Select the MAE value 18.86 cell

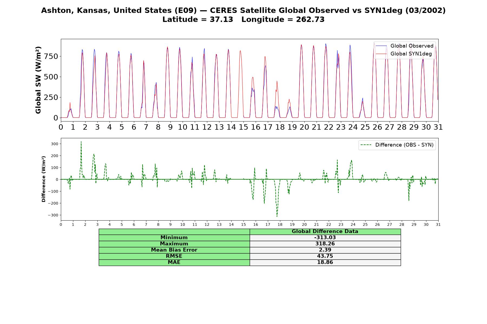325,262
